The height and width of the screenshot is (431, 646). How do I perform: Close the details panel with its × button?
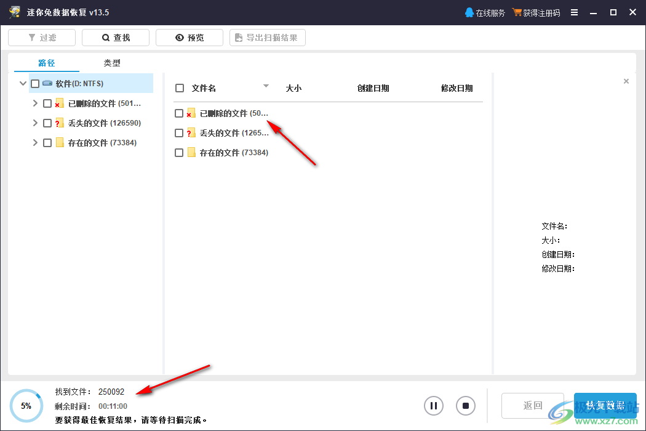coord(626,81)
